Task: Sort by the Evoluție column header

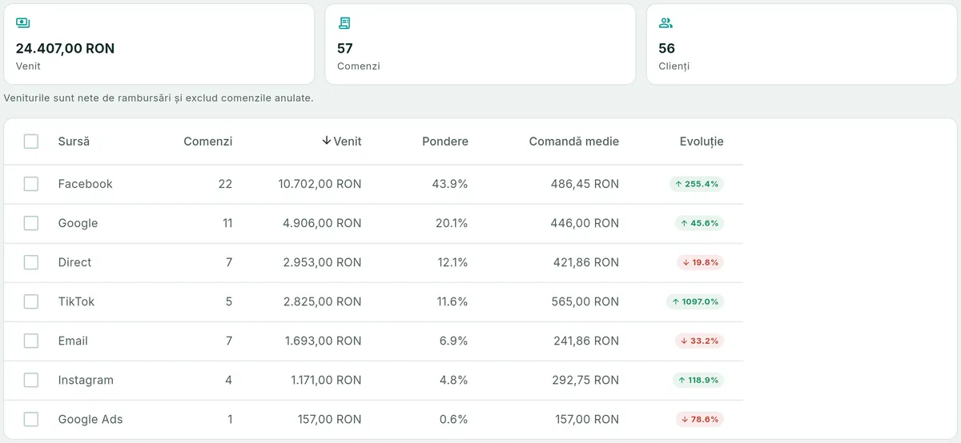Action: (x=702, y=142)
